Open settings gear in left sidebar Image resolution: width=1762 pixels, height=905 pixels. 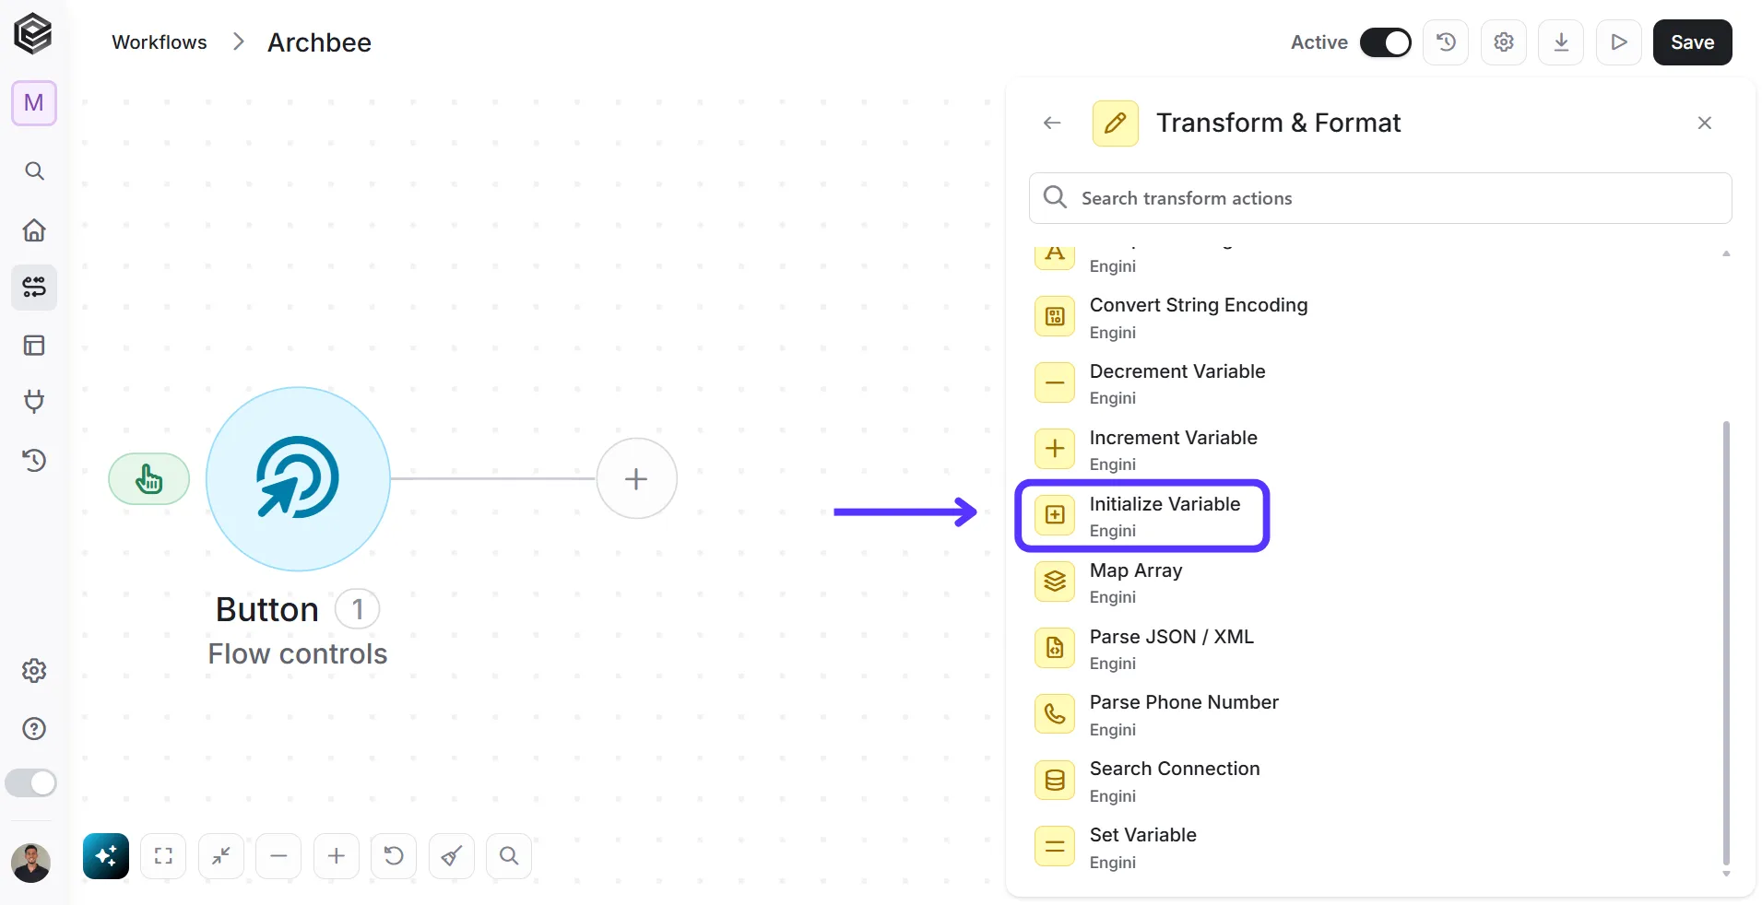34,671
